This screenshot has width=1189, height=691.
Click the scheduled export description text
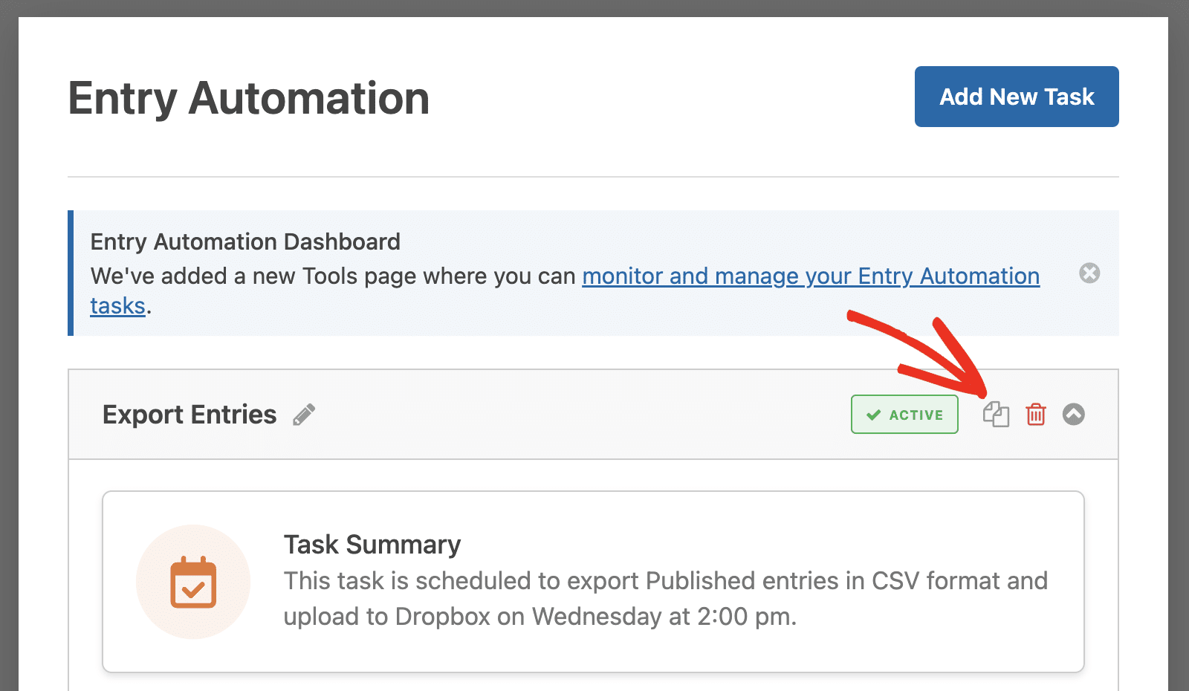coord(666,598)
